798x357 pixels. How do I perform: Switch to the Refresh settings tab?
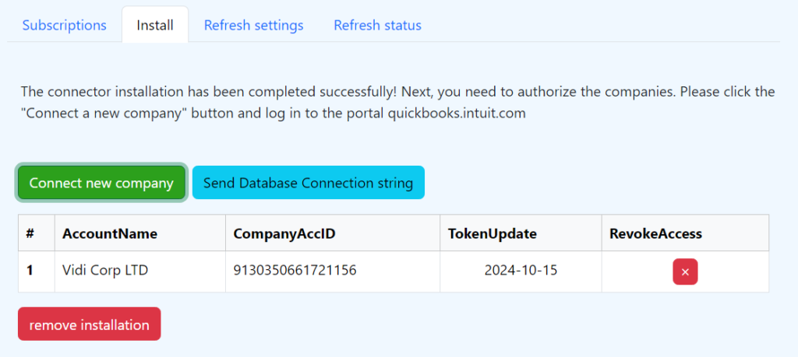(253, 25)
